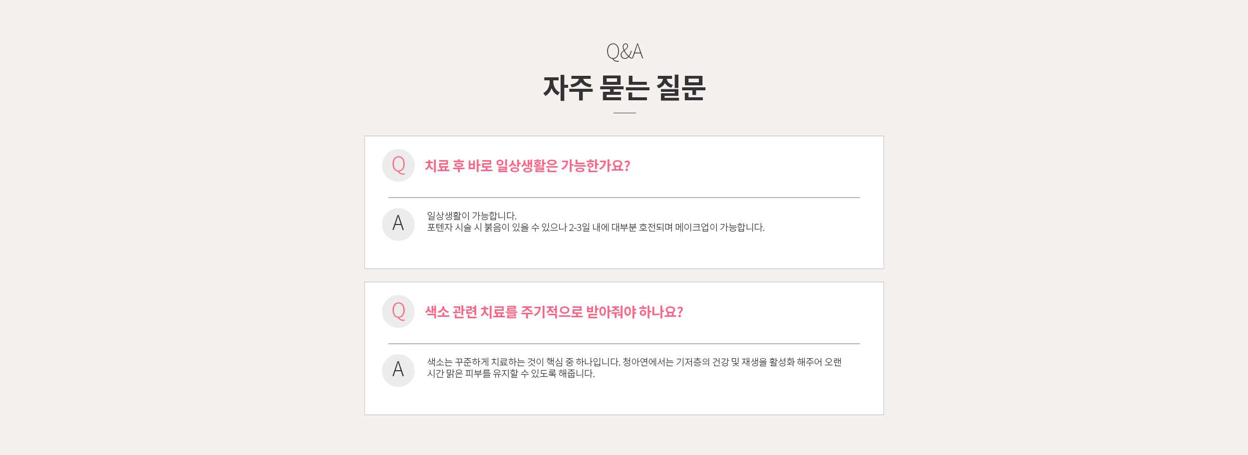Click the divider line inside the second FAQ card
This screenshot has height=455, width=1248.
pos(624,344)
